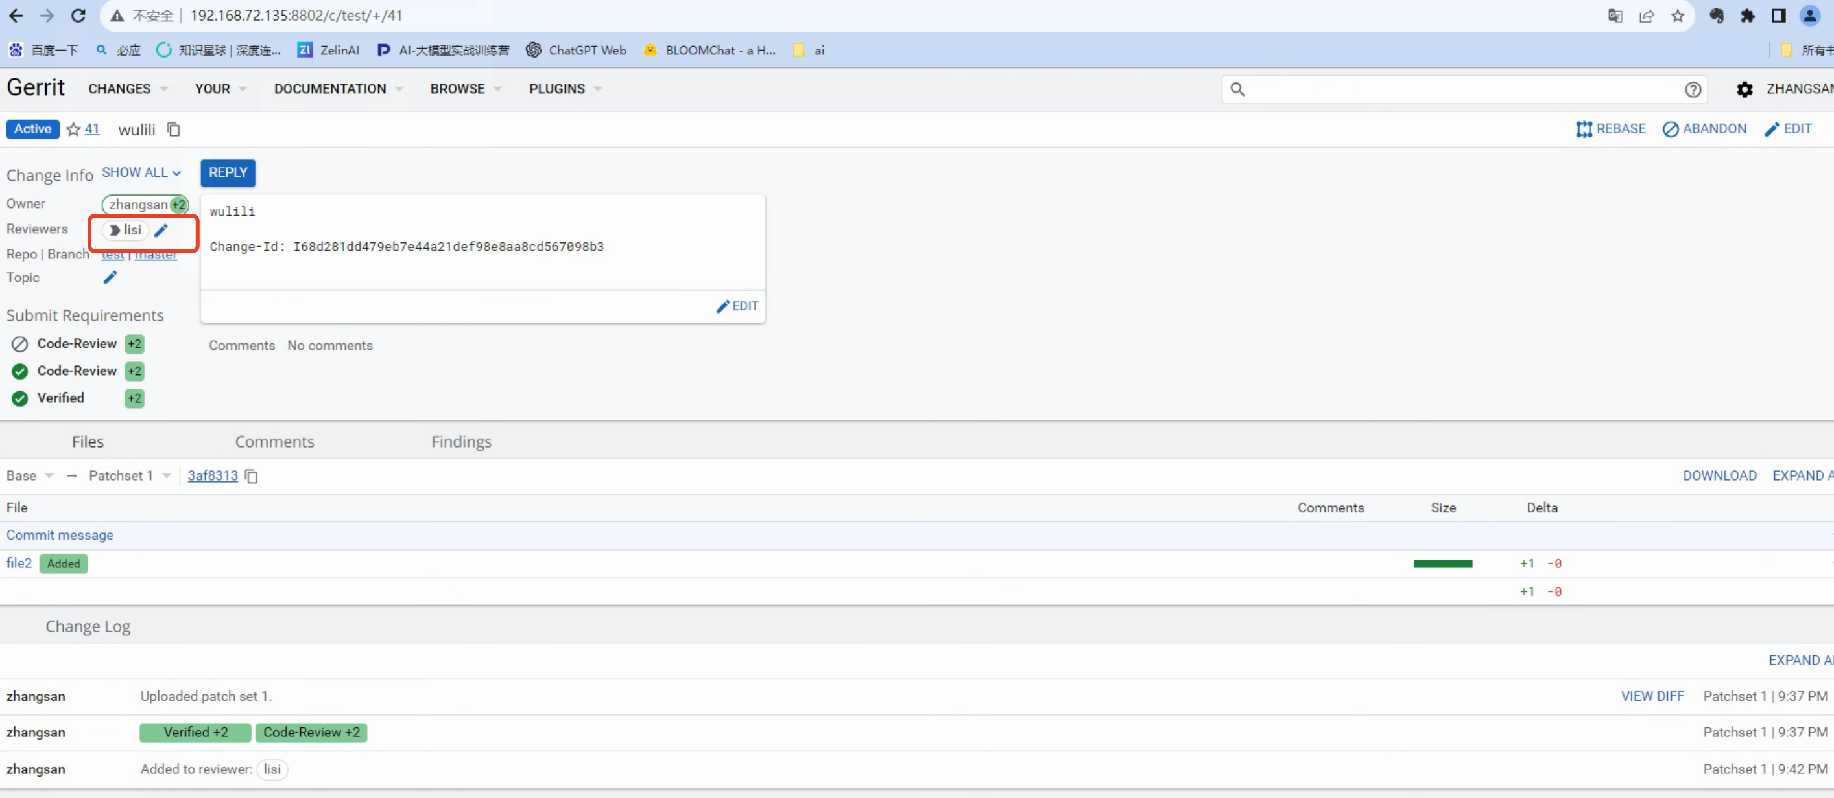Expand Change Info with Show All

(141, 173)
